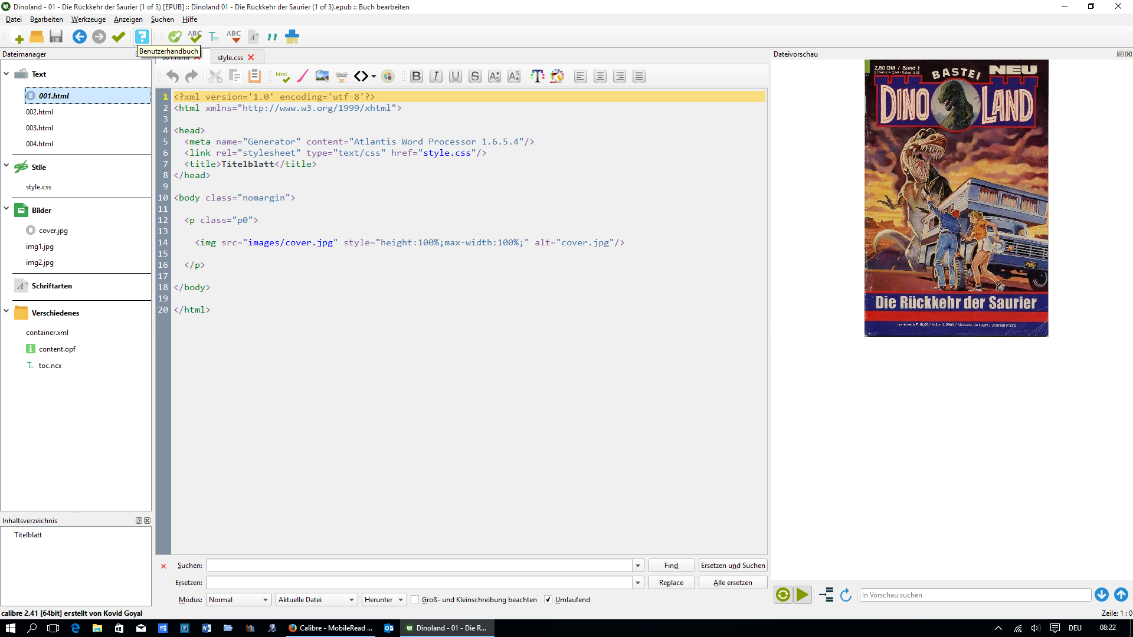The image size is (1133, 637).
Task: Click the save book icon
Action: (x=56, y=37)
